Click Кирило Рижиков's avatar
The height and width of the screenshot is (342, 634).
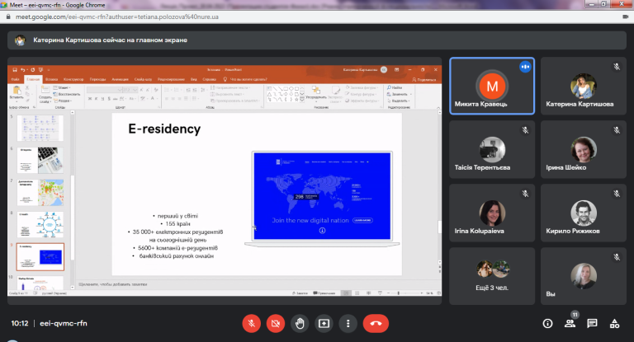click(x=584, y=213)
